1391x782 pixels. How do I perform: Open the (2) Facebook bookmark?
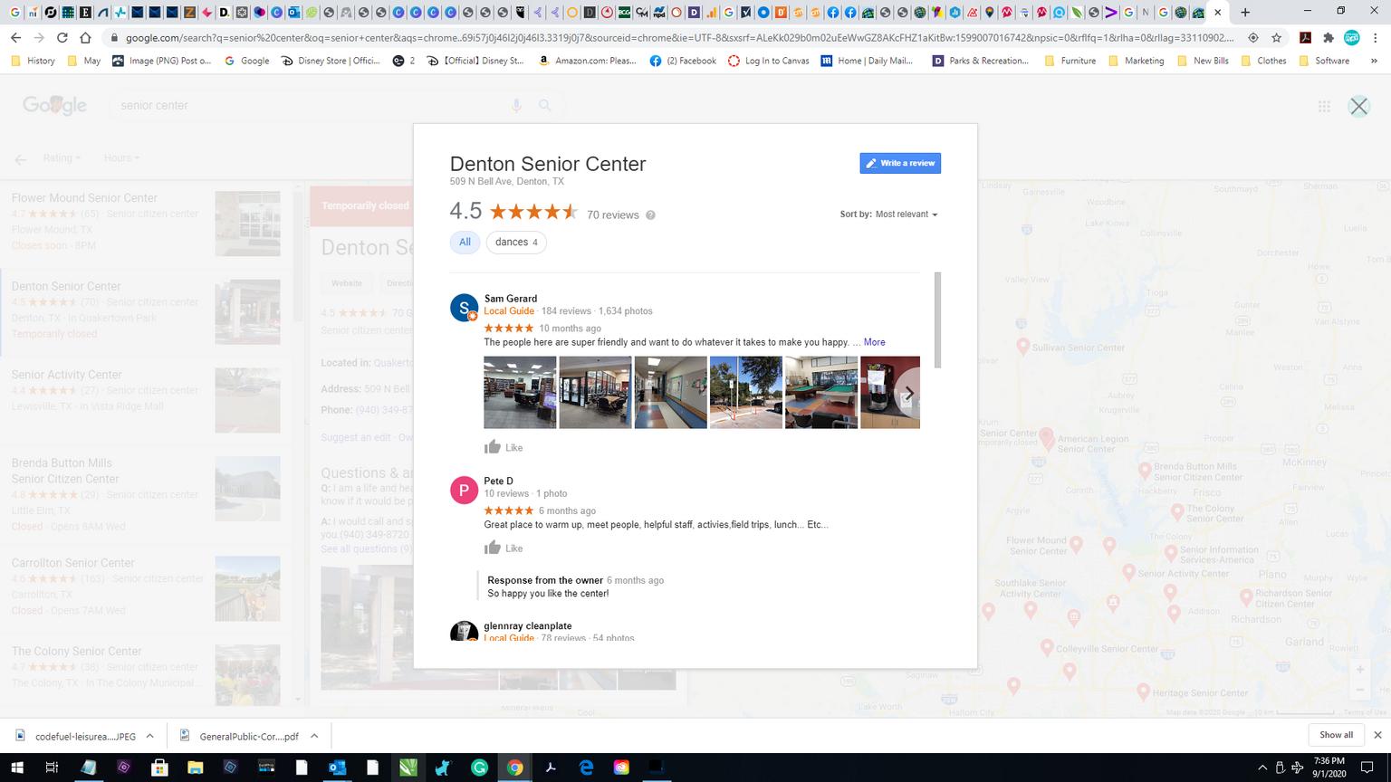click(x=683, y=61)
